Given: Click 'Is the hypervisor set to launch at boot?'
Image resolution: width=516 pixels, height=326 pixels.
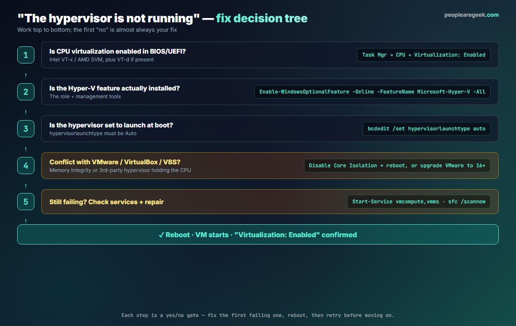Looking at the screenshot, I should pos(111,125).
